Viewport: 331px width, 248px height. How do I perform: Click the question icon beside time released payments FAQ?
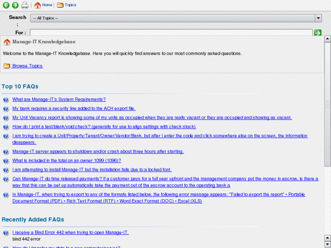tap(6, 179)
